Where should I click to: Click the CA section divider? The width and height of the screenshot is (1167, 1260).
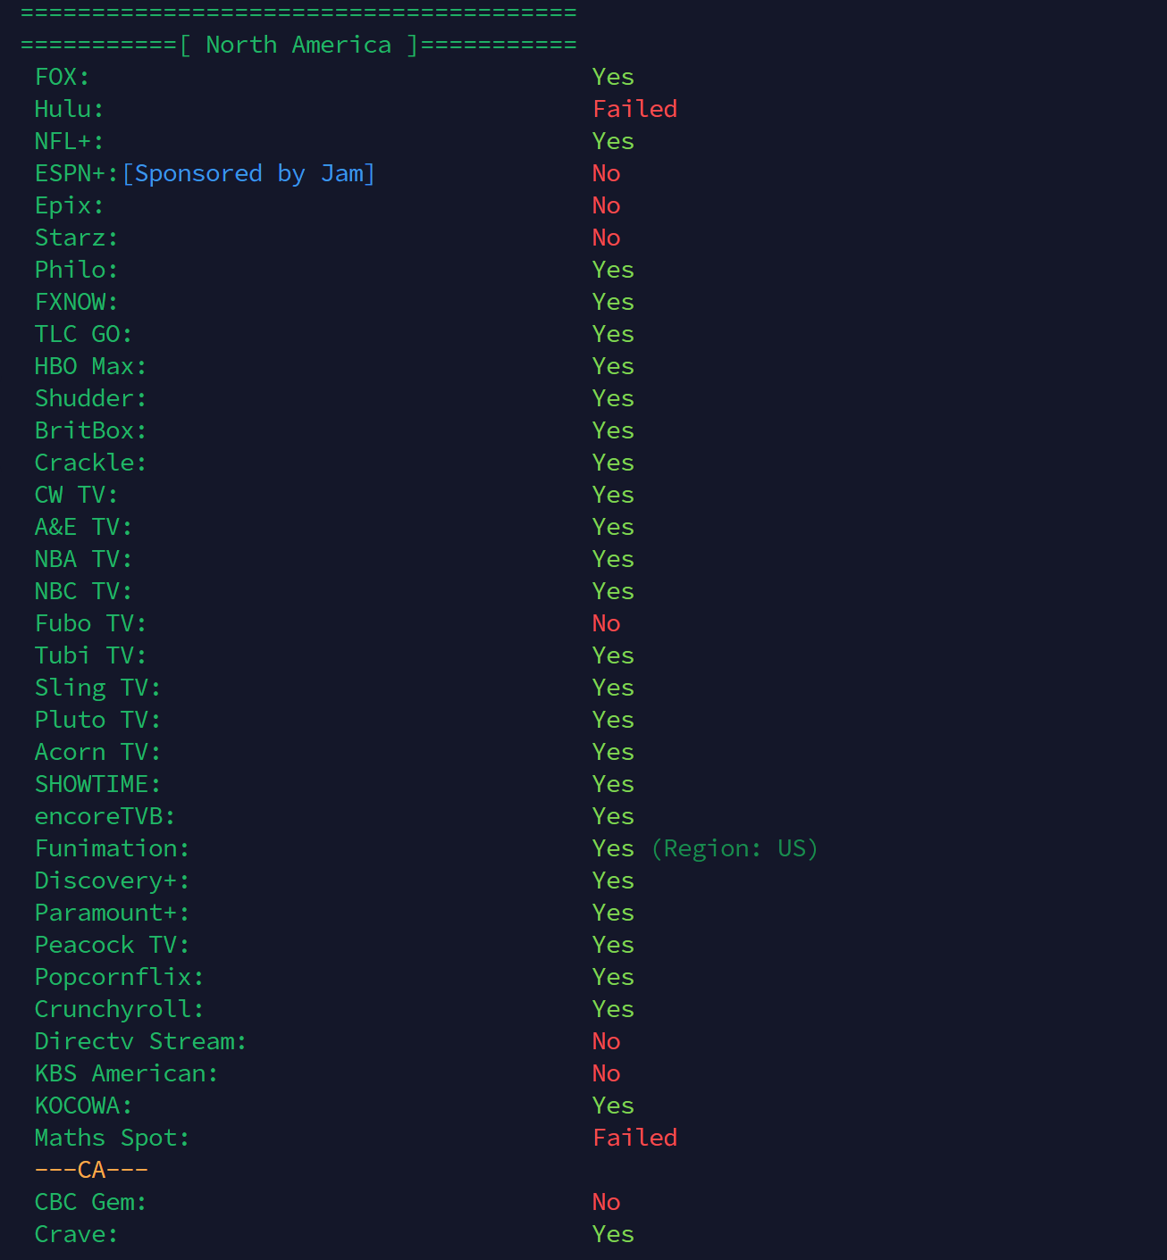pyautogui.click(x=91, y=1170)
